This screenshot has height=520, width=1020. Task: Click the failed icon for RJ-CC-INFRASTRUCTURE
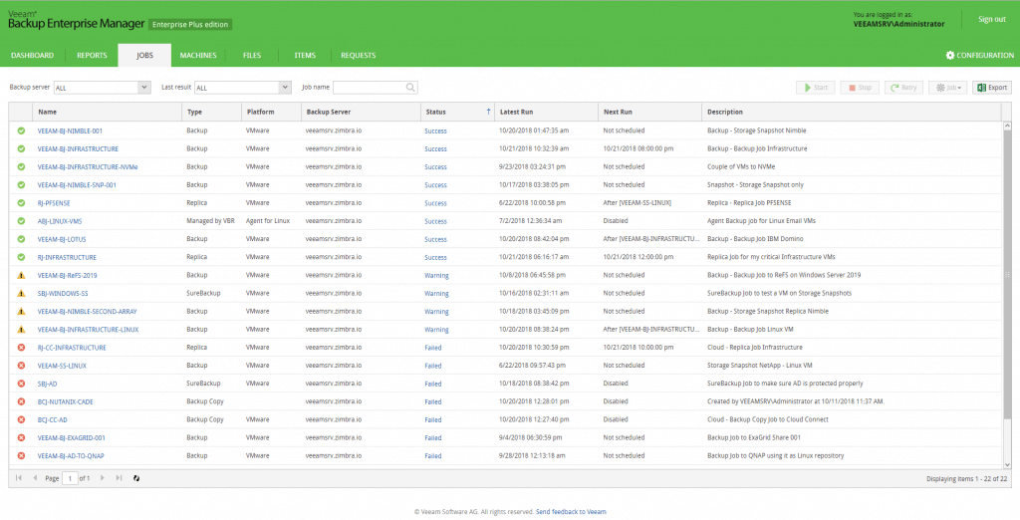(21, 348)
